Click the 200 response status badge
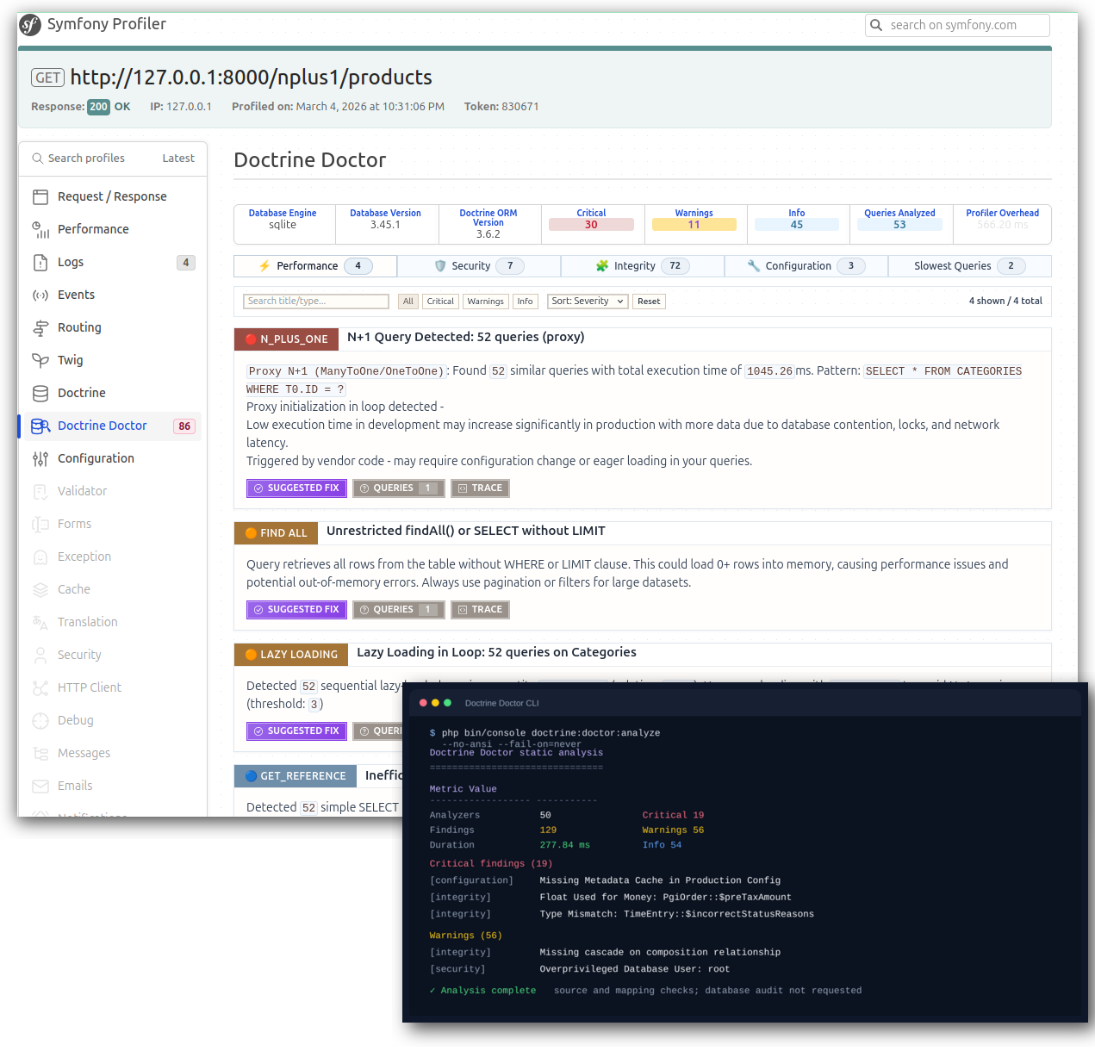The width and height of the screenshot is (1095, 1051). [99, 107]
